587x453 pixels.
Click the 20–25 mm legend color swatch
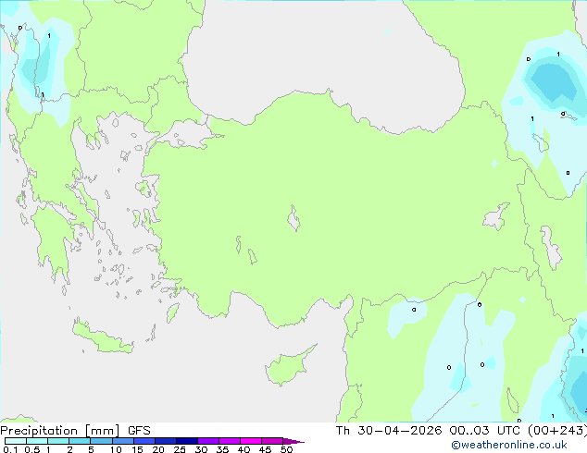pos(165,441)
